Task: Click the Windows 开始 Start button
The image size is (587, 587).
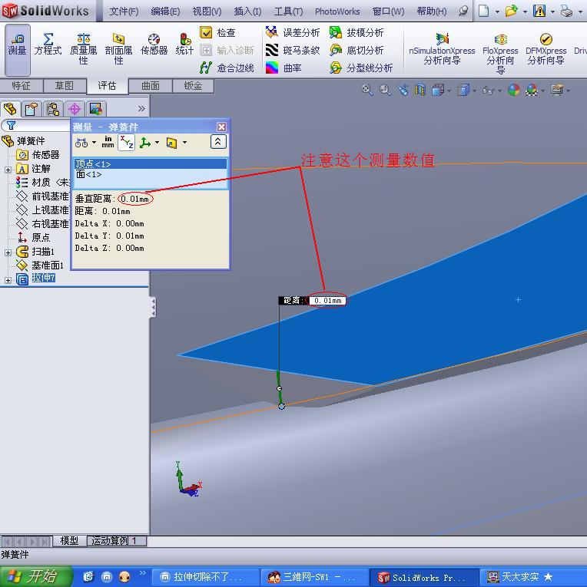Action: pyautogui.click(x=36, y=576)
